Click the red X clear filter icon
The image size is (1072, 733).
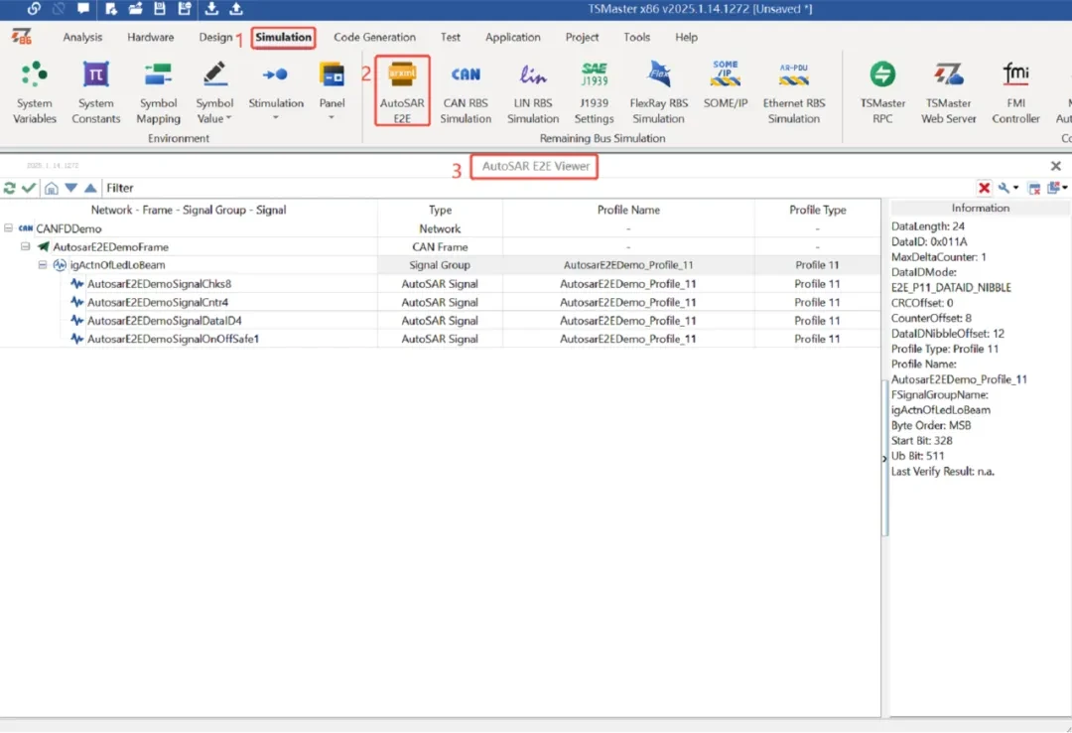click(984, 188)
